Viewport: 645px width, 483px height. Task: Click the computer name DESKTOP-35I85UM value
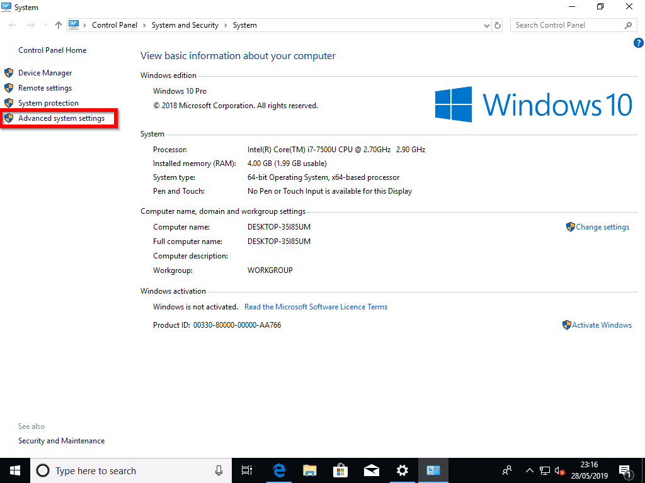(x=279, y=227)
